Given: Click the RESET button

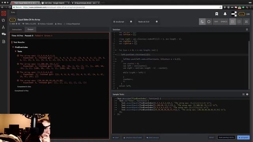Looking at the screenshot, I should [x=211, y=138].
